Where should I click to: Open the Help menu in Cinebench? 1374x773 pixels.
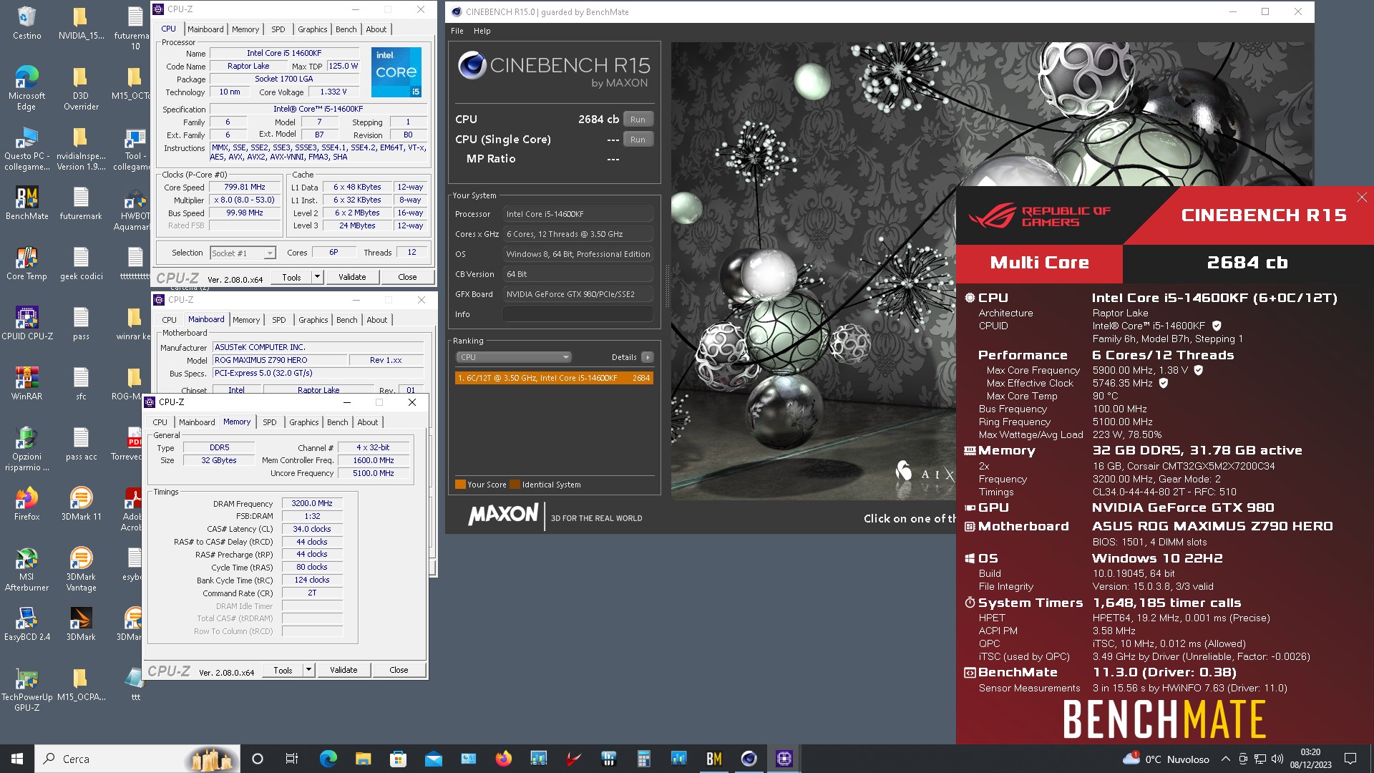[x=482, y=31]
